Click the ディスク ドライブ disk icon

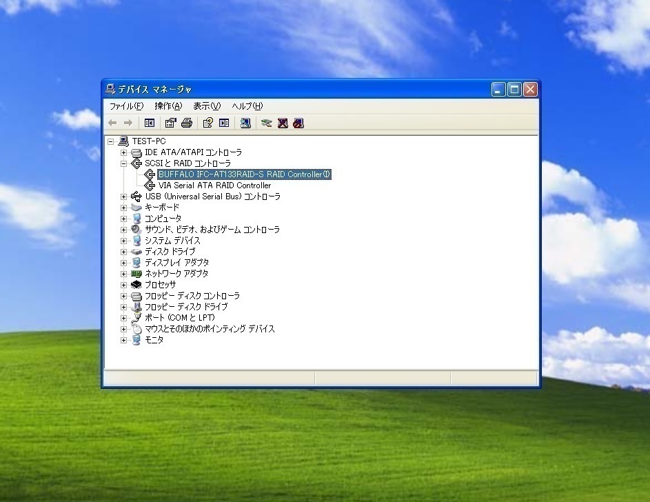(136, 252)
